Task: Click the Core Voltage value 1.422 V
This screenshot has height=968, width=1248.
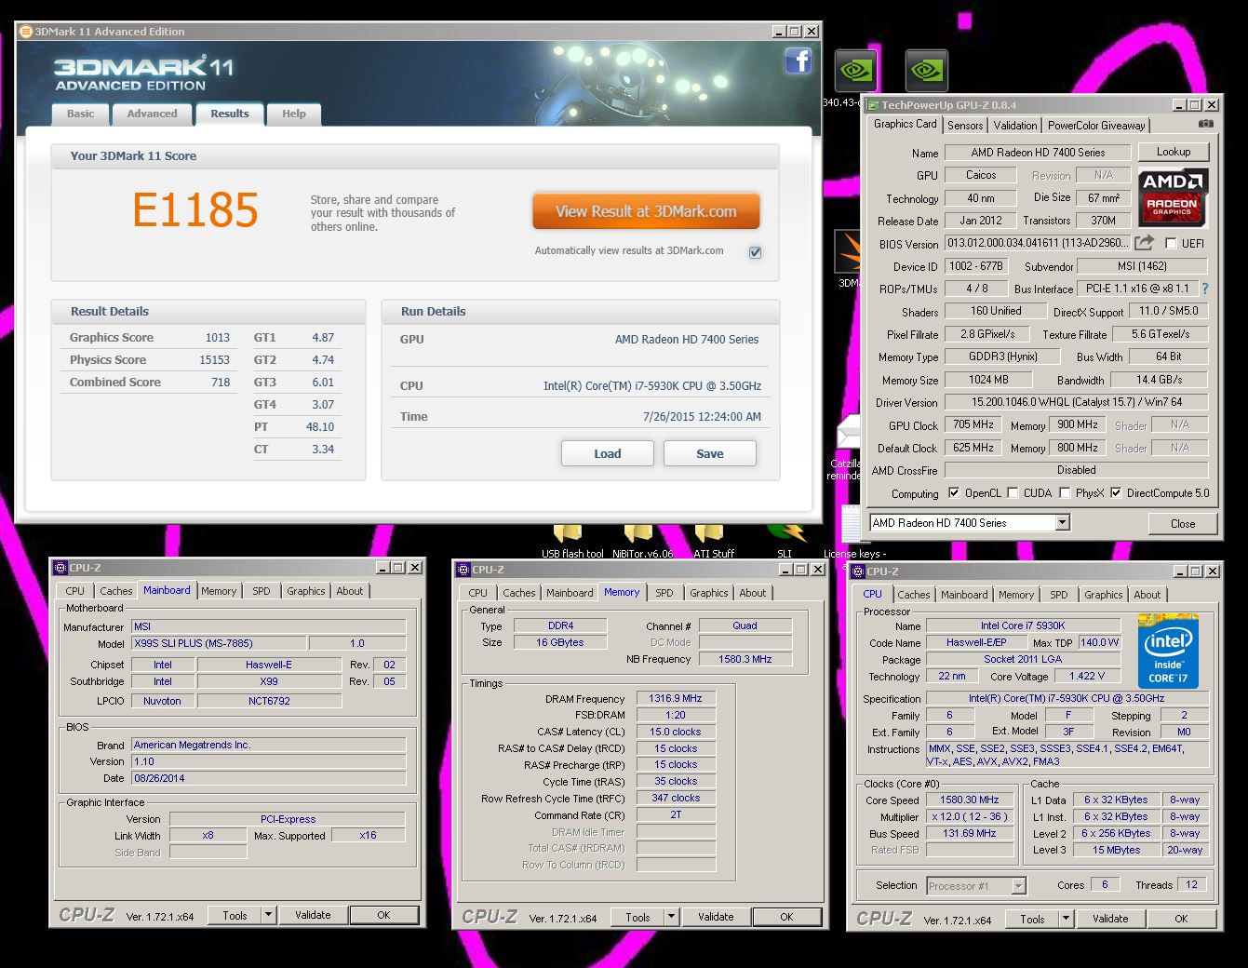Action: tap(1086, 676)
